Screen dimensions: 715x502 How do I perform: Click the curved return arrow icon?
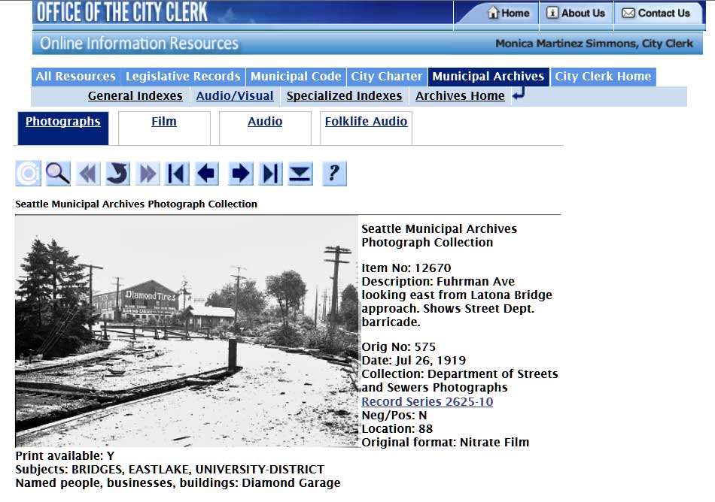117,174
